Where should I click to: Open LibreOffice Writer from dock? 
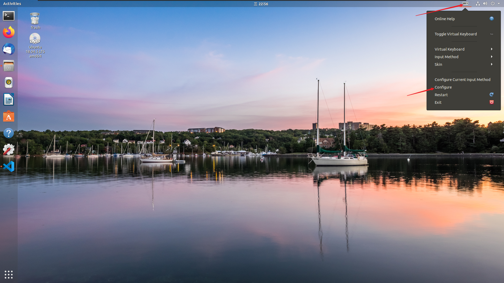point(9,100)
